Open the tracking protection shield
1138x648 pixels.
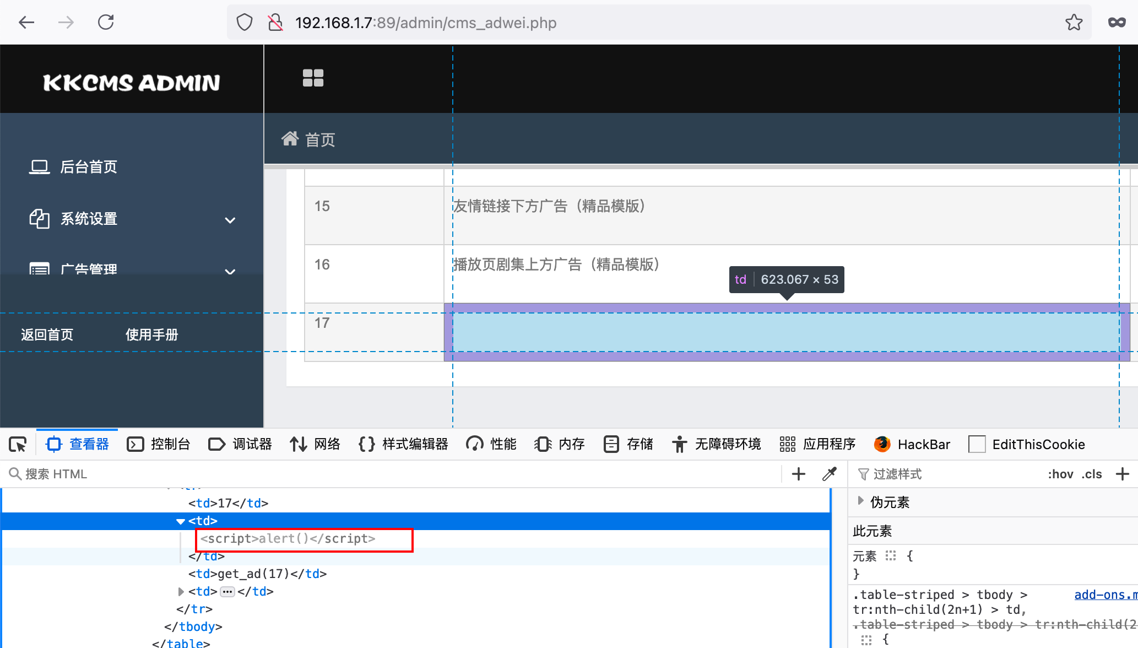tap(245, 23)
